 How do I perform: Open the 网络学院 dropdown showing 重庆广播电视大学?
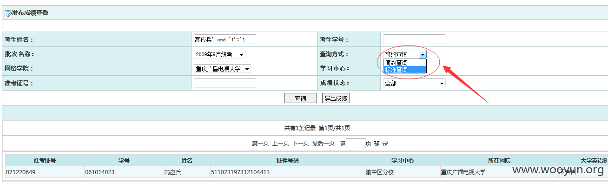point(222,69)
